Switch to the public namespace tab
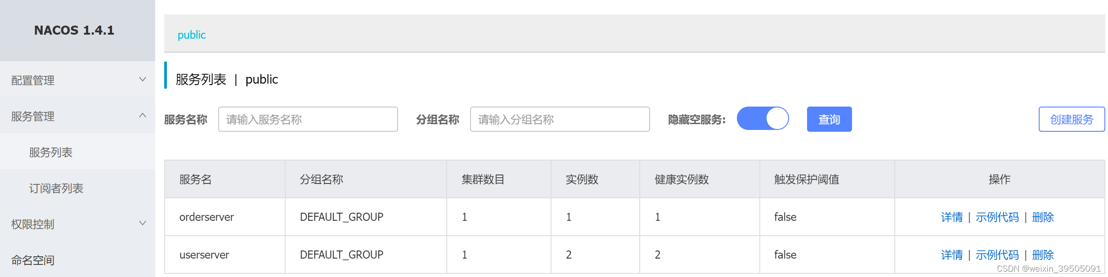1108x277 pixels. [192, 34]
